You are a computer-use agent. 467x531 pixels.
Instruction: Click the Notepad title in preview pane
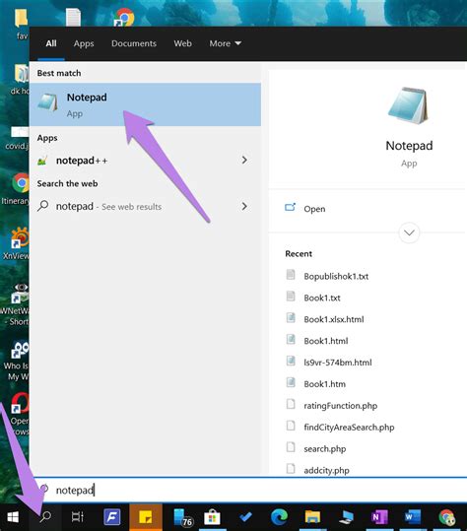[409, 146]
